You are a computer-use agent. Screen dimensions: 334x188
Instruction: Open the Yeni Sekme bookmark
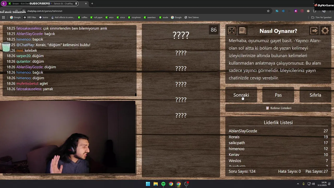[192, 17]
